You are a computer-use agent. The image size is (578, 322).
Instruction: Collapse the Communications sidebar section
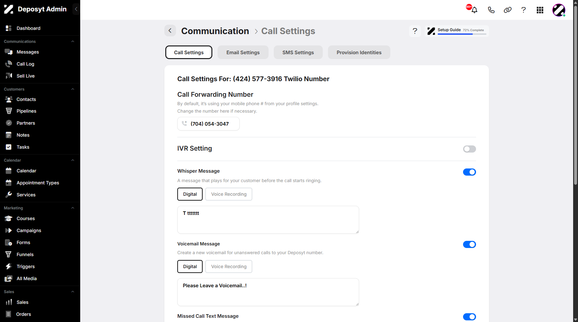(x=73, y=42)
